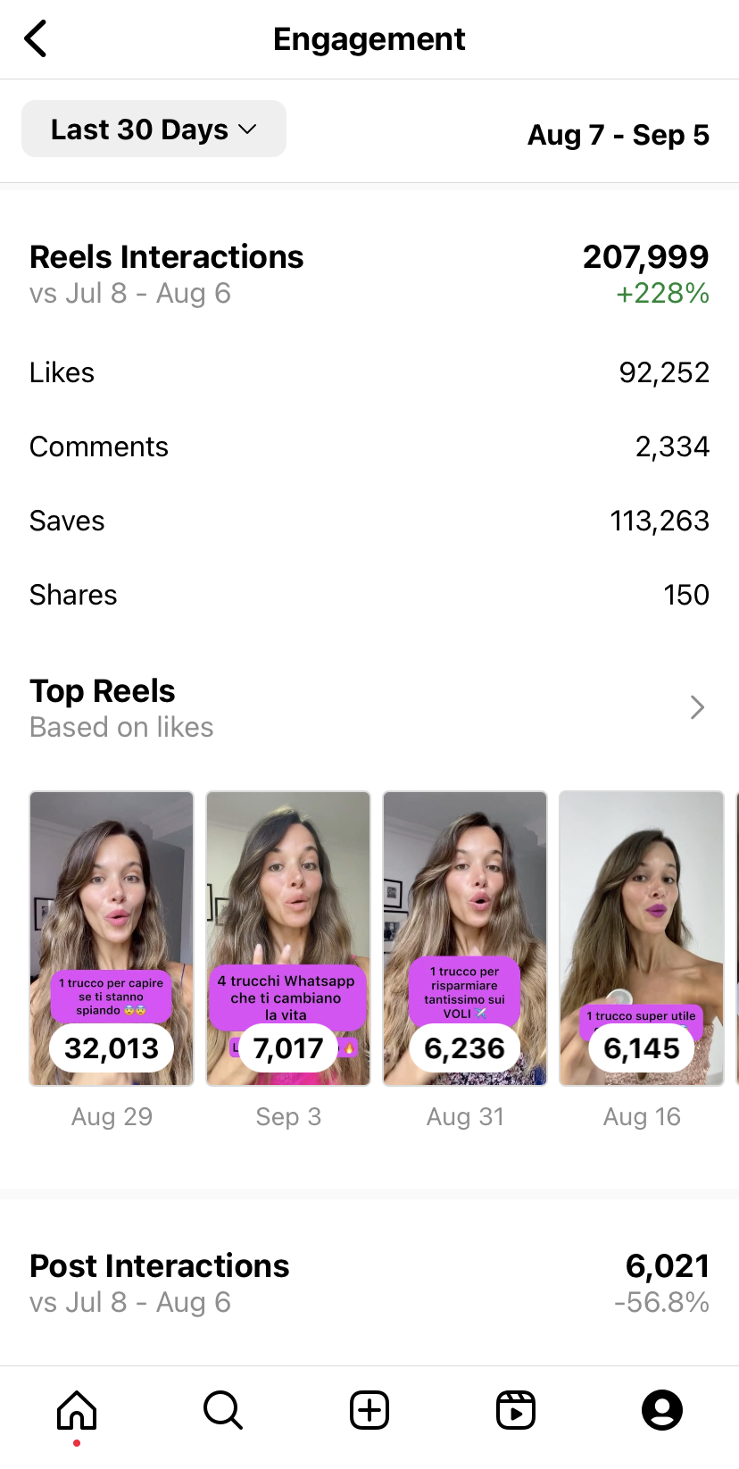Open the Sep 3 Whatsapp tricks reel
The width and height of the screenshot is (739, 1469).
tap(288, 938)
